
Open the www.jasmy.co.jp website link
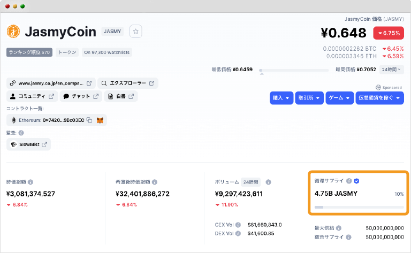click(51, 83)
